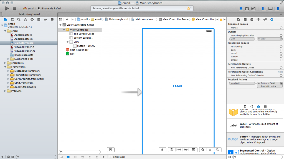
Task: Select ViewController.m in project navigator
Action: click(x=24, y=51)
